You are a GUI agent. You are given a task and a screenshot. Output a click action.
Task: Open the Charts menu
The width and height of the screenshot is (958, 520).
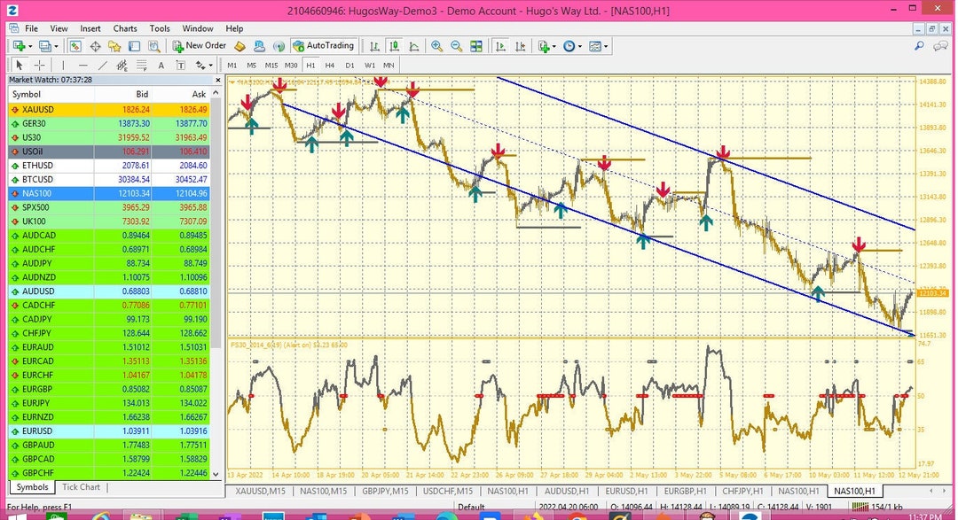coord(125,27)
